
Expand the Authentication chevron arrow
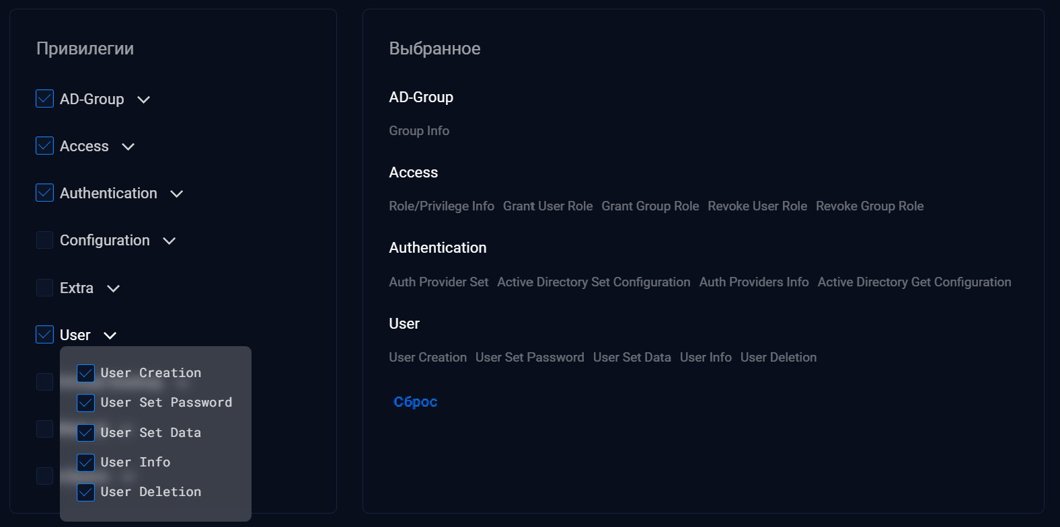coord(177,194)
